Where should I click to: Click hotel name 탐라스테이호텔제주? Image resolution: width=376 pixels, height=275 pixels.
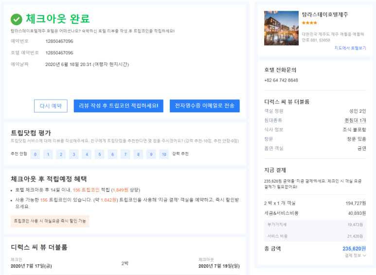click(325, 15)
